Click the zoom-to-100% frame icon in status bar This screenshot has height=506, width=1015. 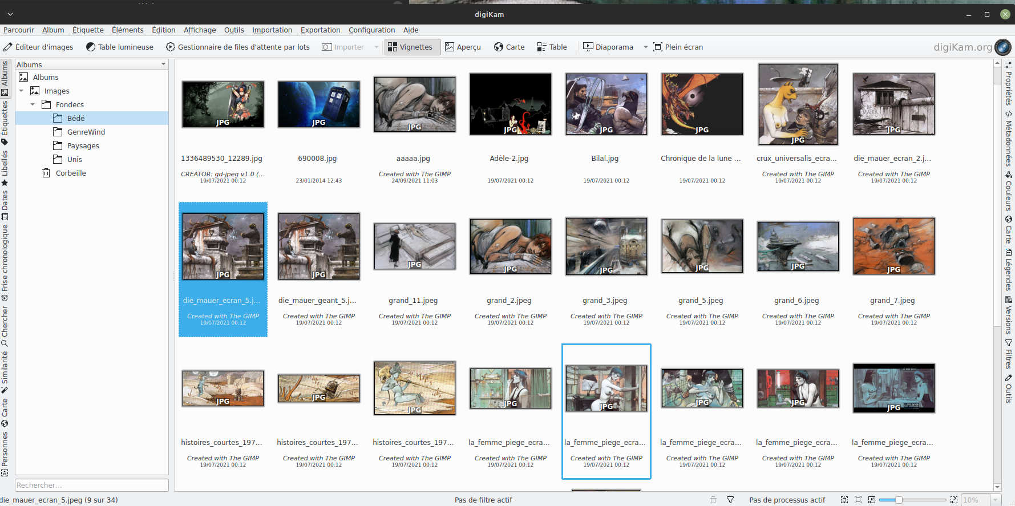point(858,500)
